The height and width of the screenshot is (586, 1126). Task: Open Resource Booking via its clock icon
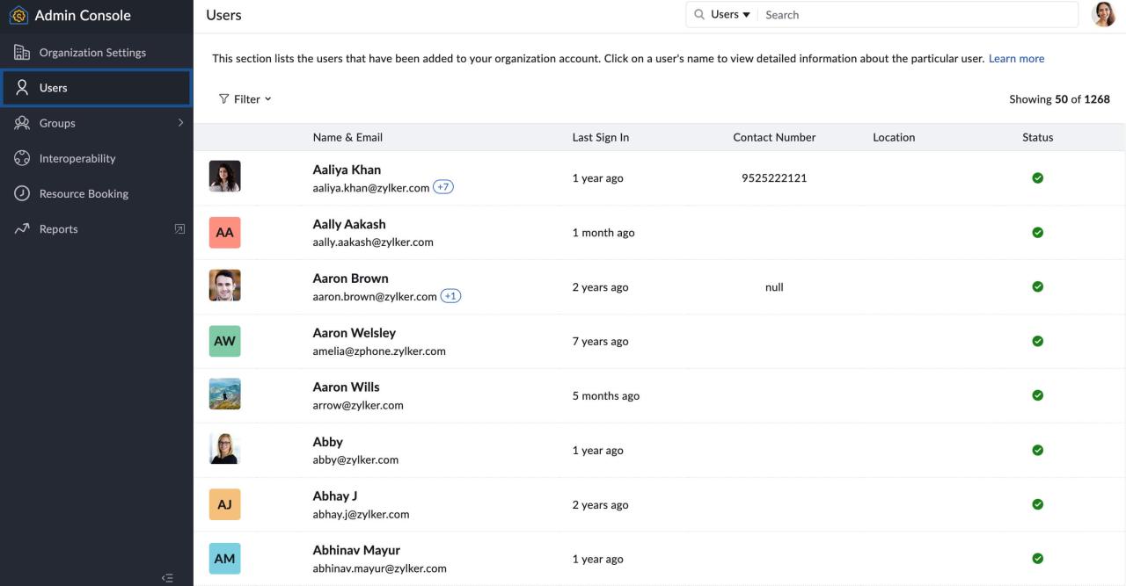(20, 193)
